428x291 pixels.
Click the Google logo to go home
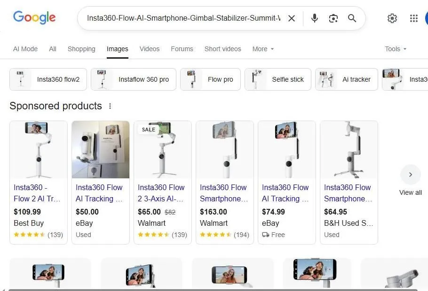34,17
